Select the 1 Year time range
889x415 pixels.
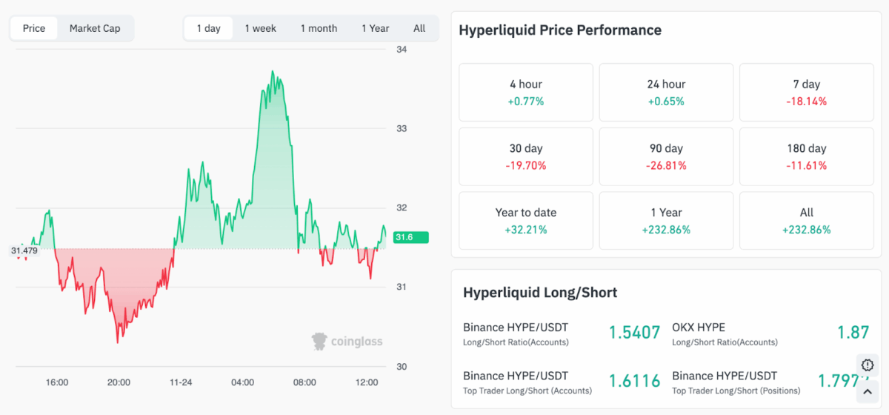[x=376, y=28]
